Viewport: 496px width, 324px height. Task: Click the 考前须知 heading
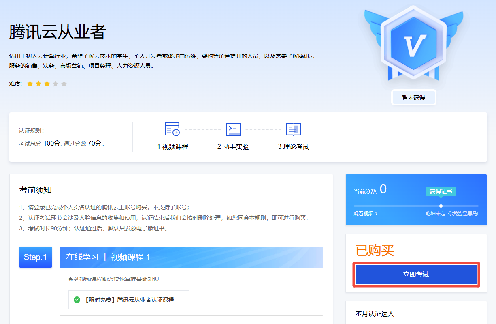click(36, 190)
